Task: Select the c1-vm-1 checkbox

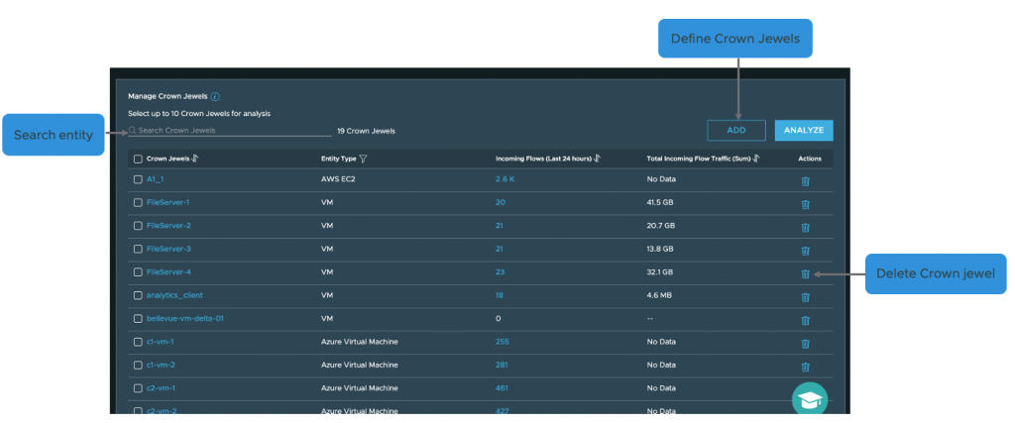Action: [x=138, y=343]
